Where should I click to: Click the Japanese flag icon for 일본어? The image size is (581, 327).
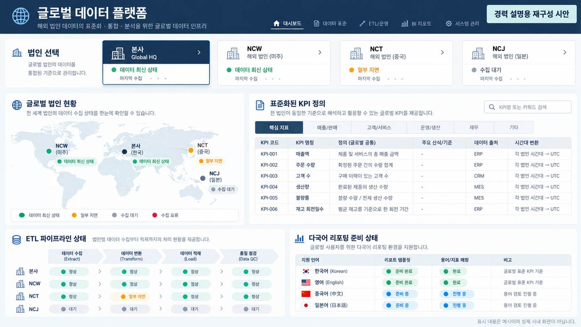[306, 305]
